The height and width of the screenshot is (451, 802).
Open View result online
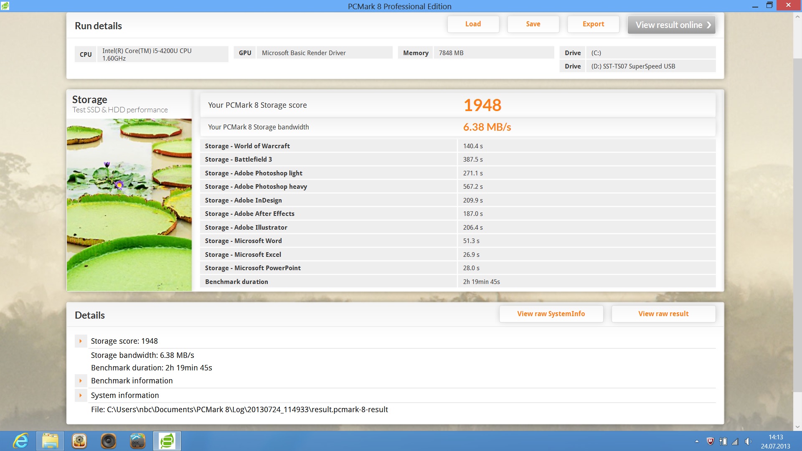pyautogui.click(x=671, y=25)
